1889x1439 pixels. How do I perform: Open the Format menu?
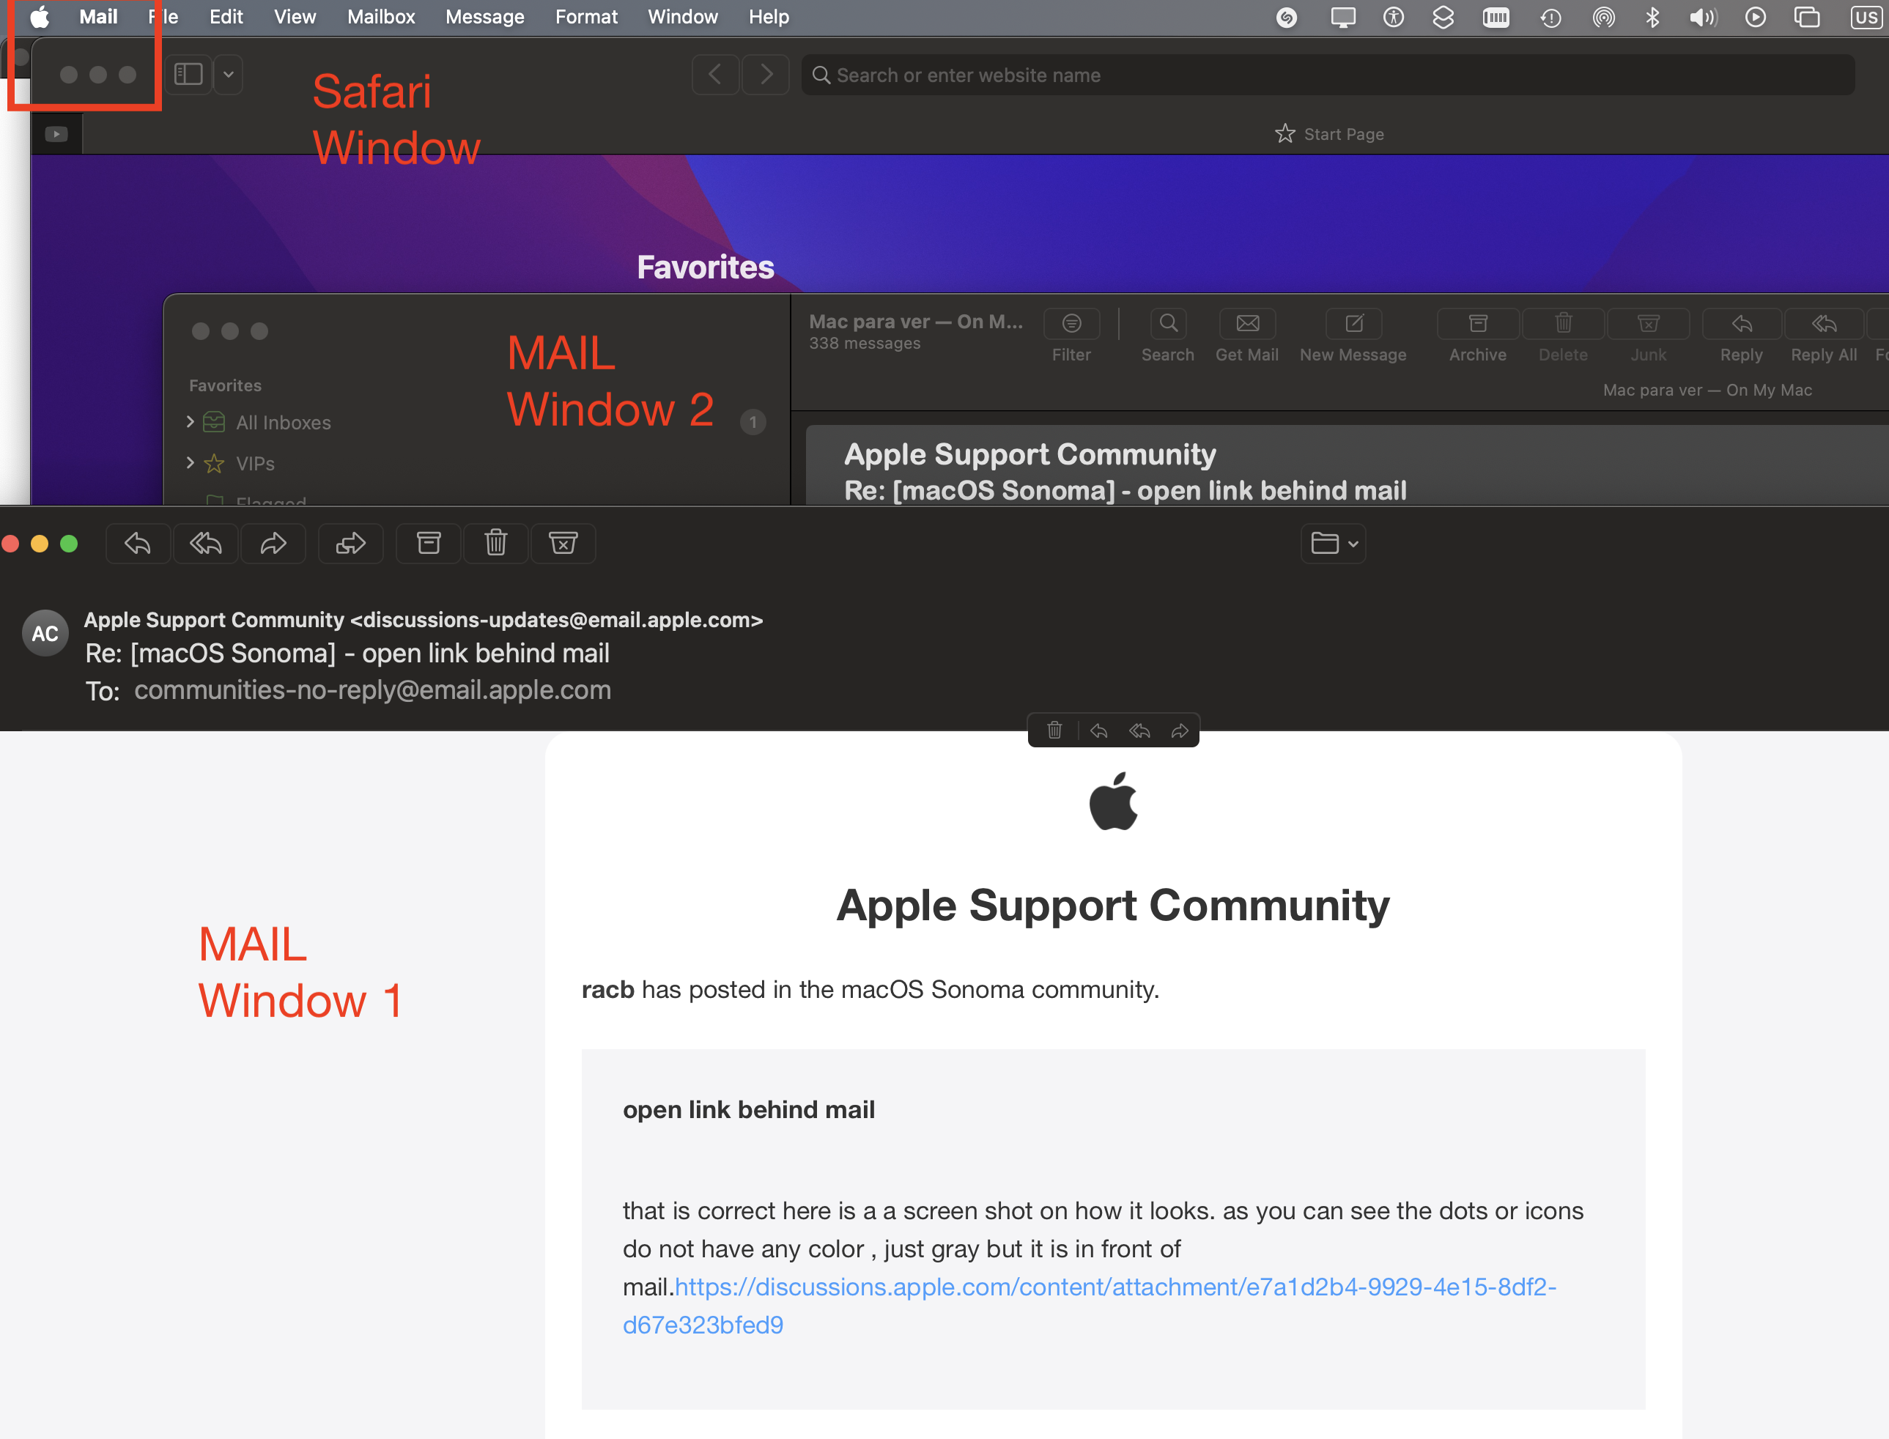586,16
